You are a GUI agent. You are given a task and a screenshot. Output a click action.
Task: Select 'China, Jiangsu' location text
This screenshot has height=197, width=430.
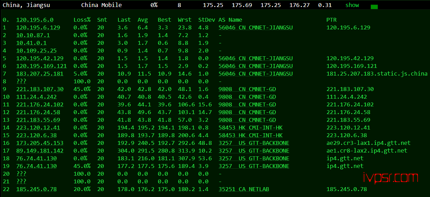pos(26,5)
